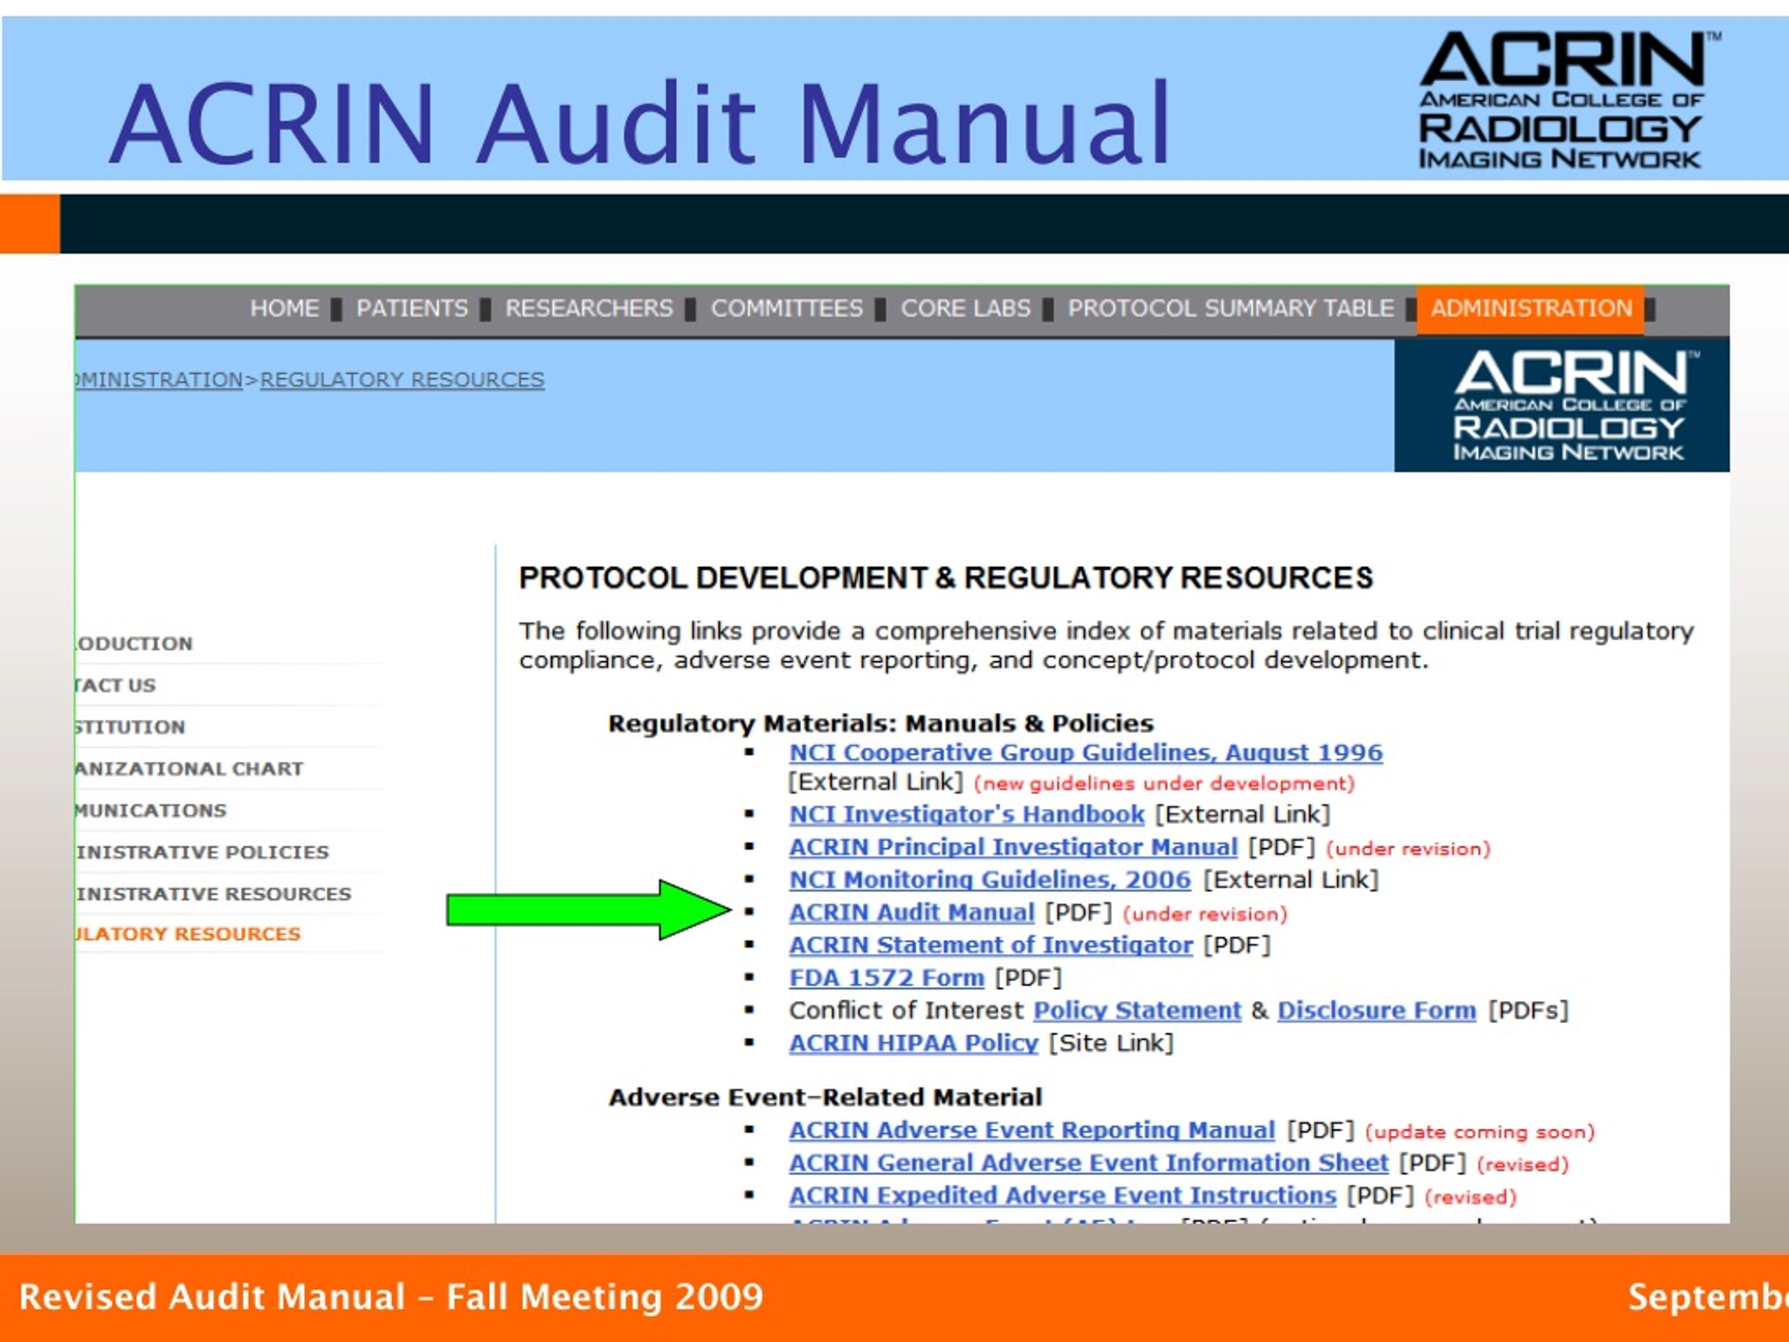The image size is (1789, 1342).
Task: Select the COMMITTEES tab
Action: coord(787,308)
